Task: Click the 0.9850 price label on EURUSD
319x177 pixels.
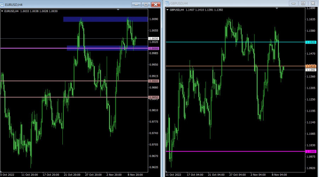Action: [x=154, y=97]
